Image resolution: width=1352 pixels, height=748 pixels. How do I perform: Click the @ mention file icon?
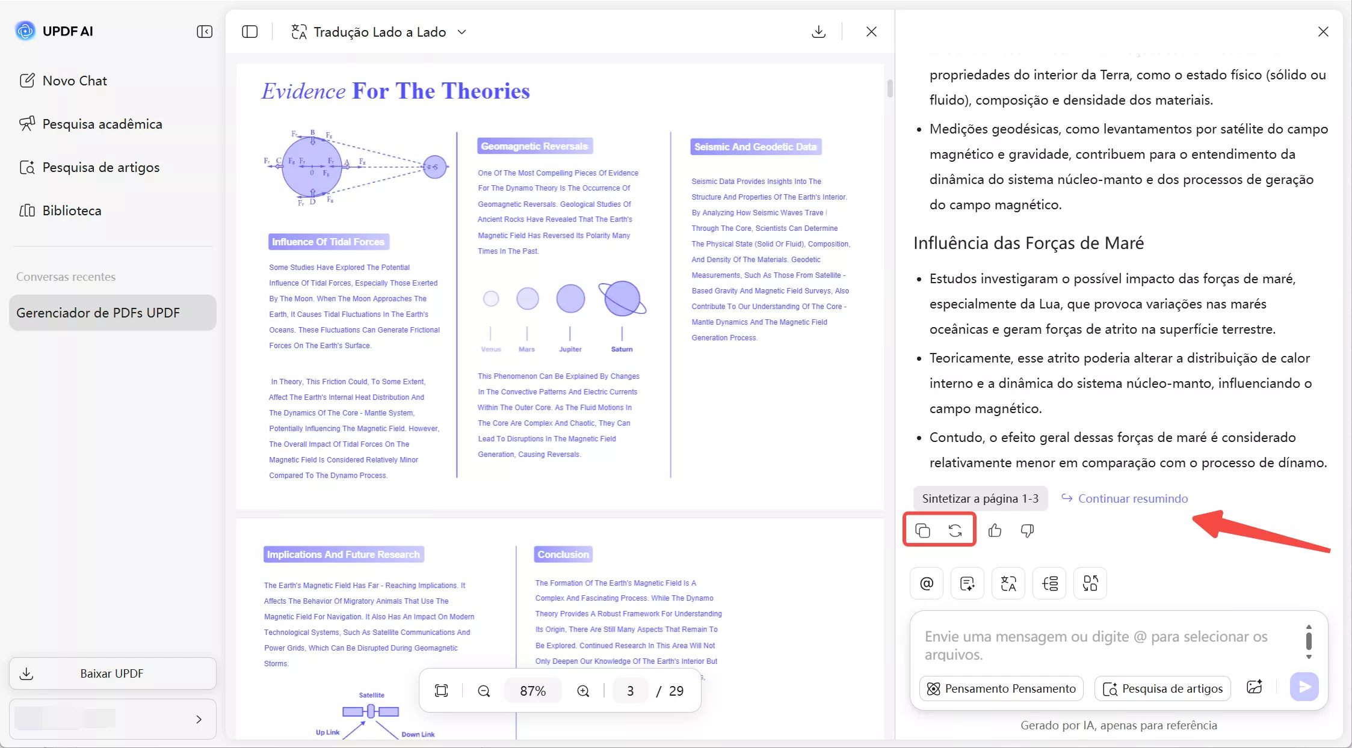927,583
